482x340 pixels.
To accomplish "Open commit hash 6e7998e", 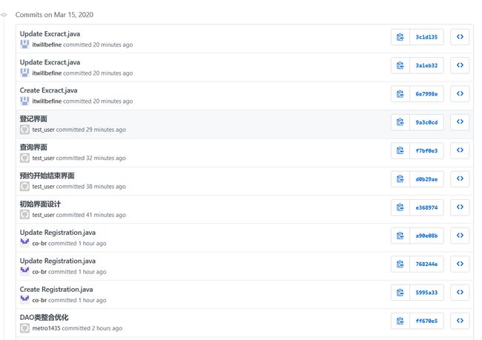I will tap(426, 94).
